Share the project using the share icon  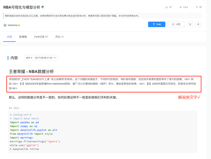tap(198, 24)
